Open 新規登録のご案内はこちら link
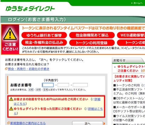 28,123
